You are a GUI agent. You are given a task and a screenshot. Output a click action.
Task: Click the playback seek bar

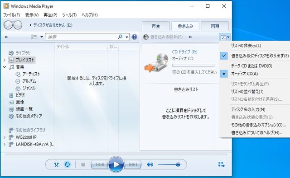tap(116, 155)
